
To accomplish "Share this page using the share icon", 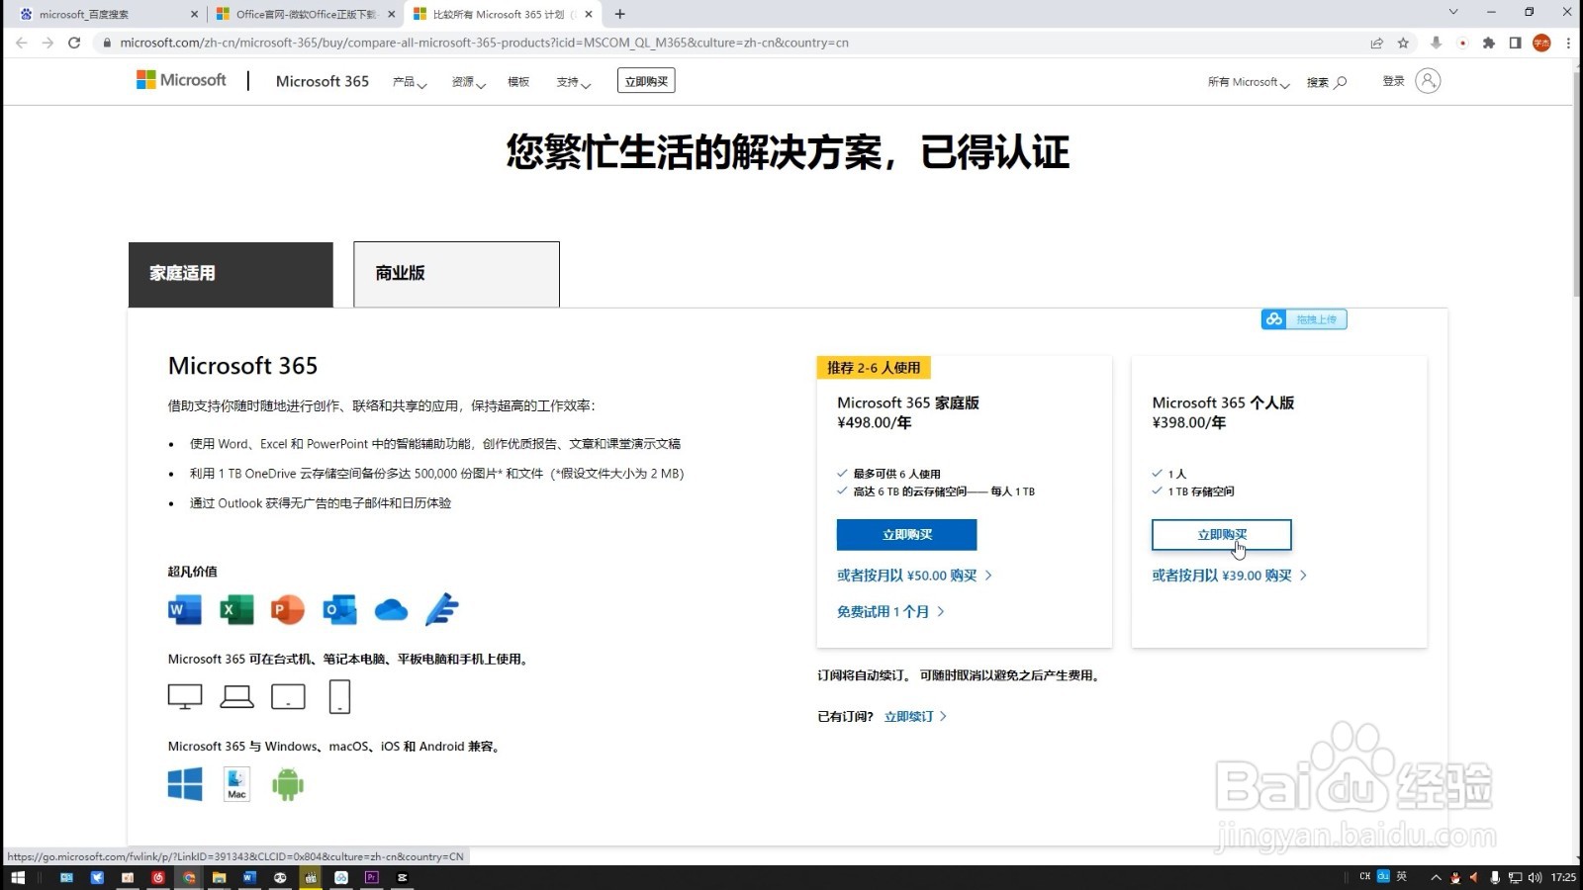I will [x=1376, y=43].
